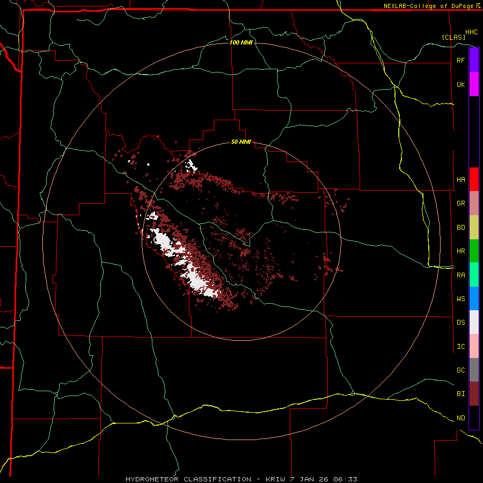This screenshot has height=483, width=483.
Task: Click the BI dark red legend swatch
Action: pos(474,393)
